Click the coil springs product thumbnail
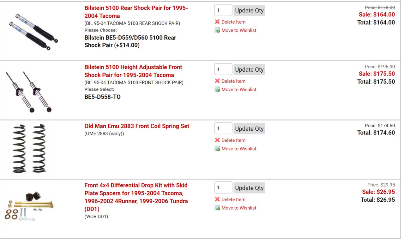 [29, 148]
